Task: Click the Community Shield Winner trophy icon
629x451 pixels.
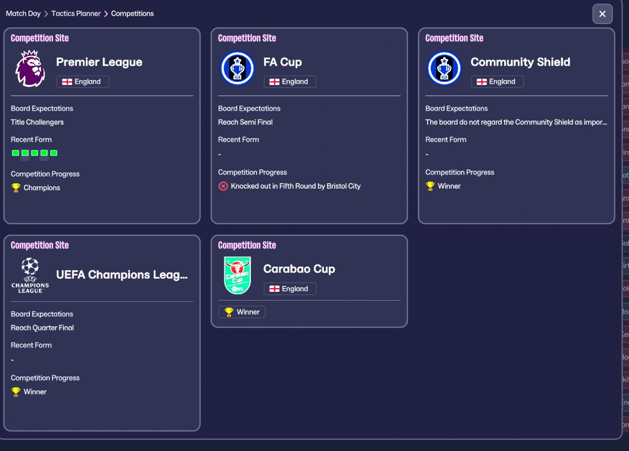Action: [430, 186]
